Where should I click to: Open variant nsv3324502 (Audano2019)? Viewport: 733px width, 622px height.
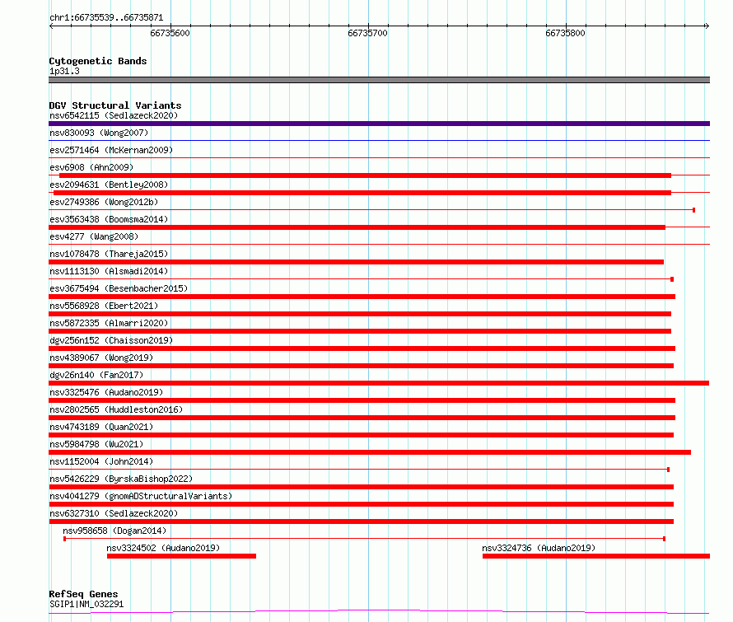pyautogui.click(x=163, y=548)
